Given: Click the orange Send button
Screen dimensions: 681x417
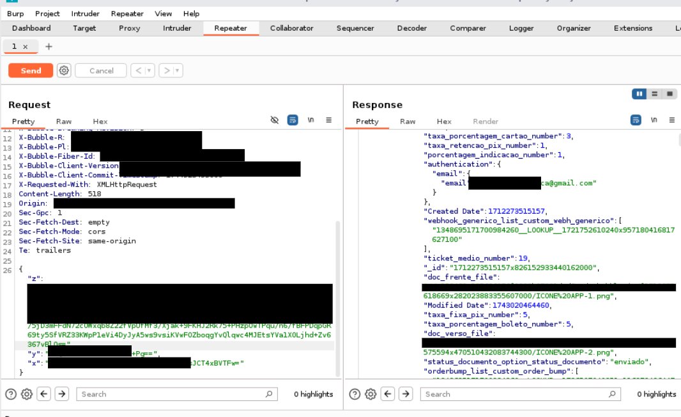Looking at the screenshot, I should 31,70.
